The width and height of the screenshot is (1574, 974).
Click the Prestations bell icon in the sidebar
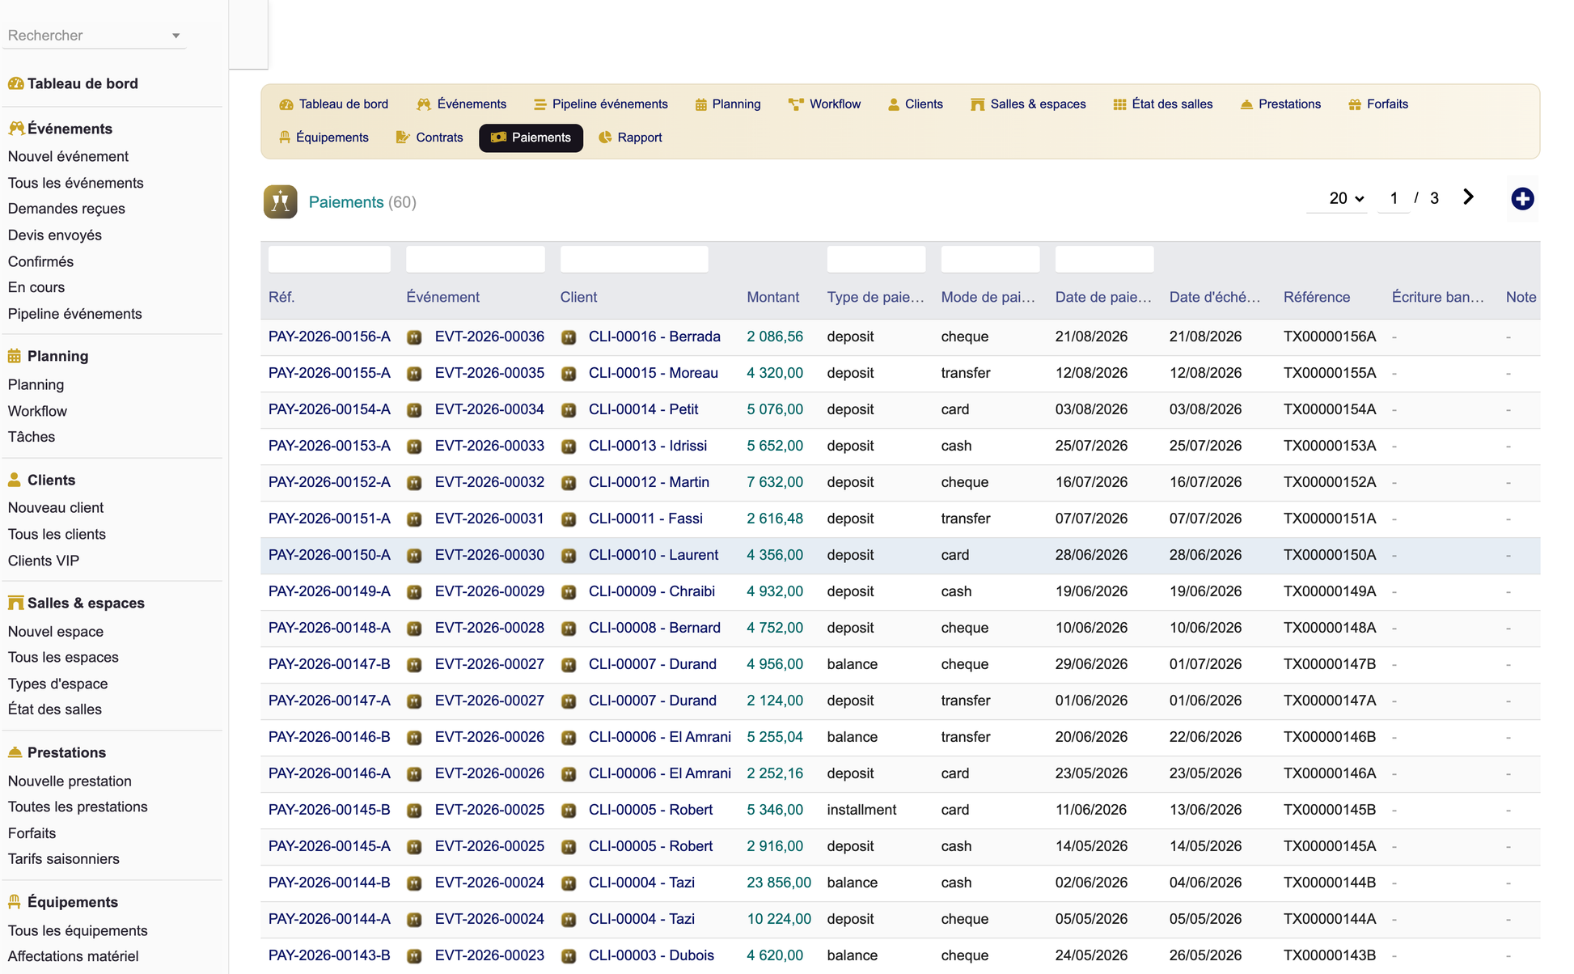[x=15, y=752]
